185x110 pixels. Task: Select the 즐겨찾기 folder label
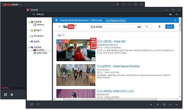(x=38, y=30)
